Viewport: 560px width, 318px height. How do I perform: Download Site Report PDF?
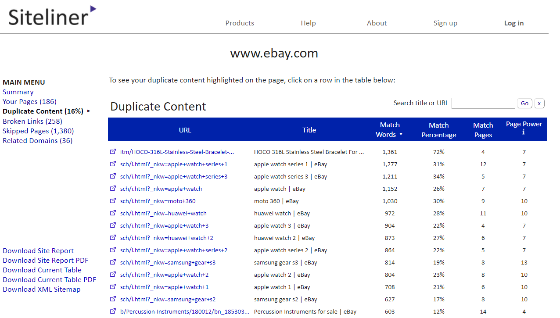45,261
